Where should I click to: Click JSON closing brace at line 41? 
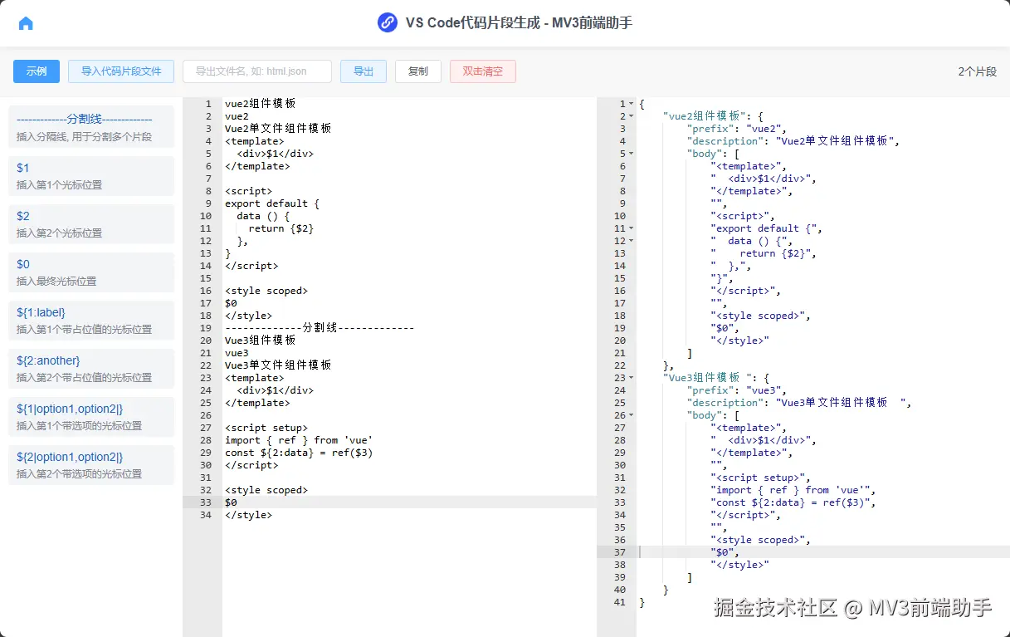tap(642, 602)
